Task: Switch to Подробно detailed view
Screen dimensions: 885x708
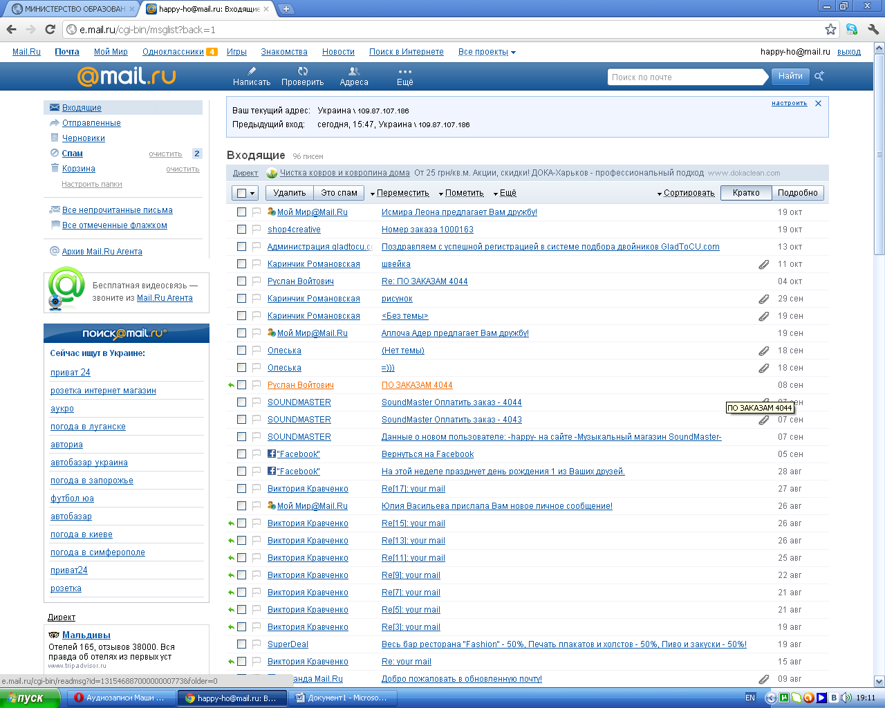Action: 797,193
